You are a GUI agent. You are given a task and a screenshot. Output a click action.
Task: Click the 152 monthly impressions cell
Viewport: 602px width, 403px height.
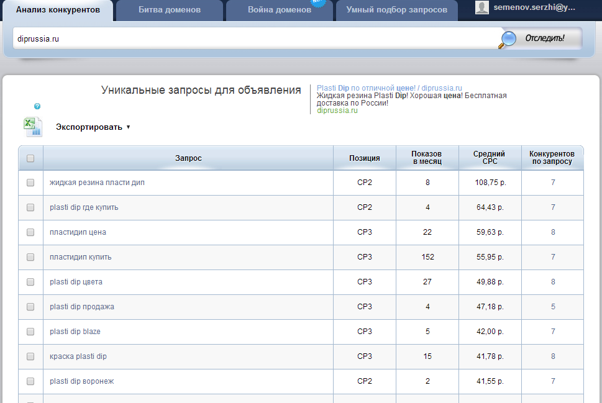point(427,257)
